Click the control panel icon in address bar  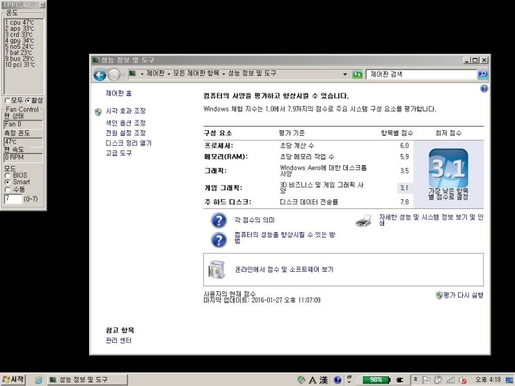133,73
